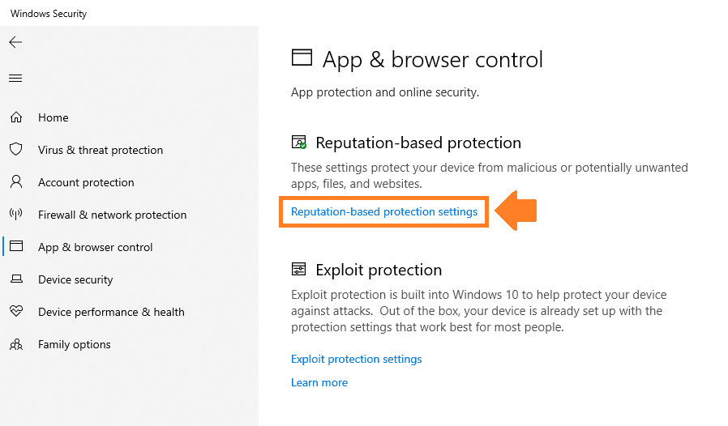Click the App & browser control sidebar window icon
The width and height of the screenshot is (728, 426).
tap(16, 246)
